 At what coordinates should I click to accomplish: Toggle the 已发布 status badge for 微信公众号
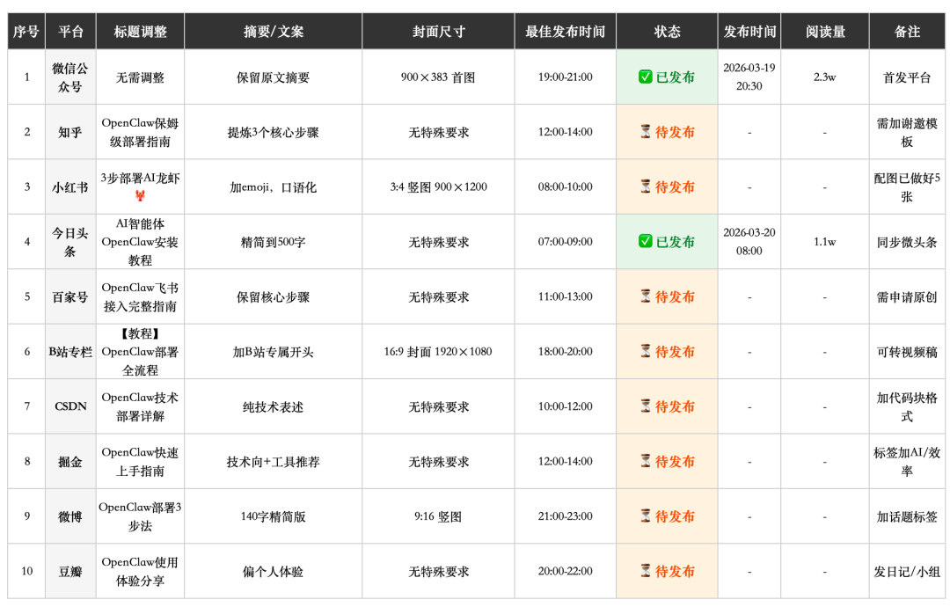click(x=666, y=76)
